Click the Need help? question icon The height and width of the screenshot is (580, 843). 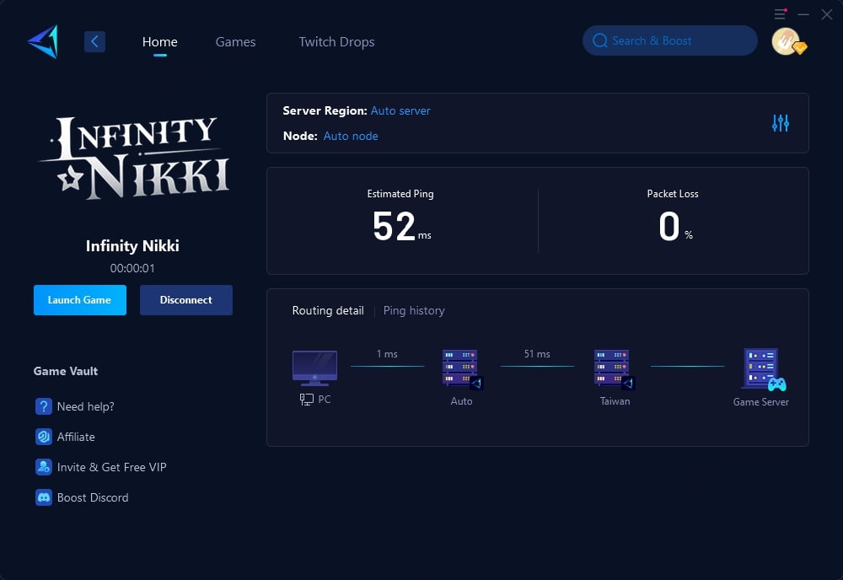(x=44, y=406)
